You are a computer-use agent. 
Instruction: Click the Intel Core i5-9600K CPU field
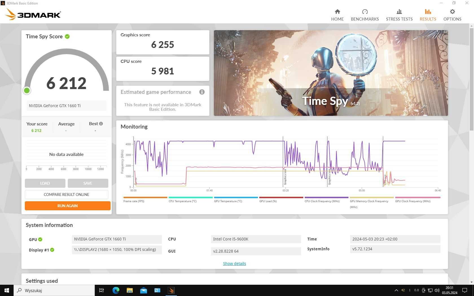(x=256, y=239)
